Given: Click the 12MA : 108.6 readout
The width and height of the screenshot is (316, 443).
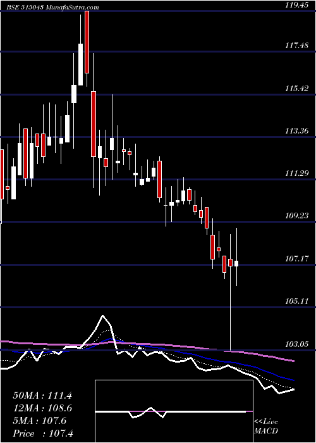Looking at the screenshot, I should pos(42,408).
